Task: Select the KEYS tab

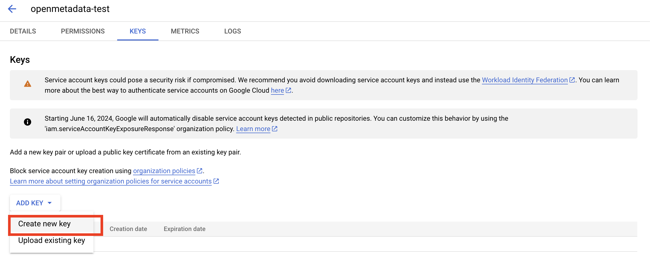Action: 138,31
